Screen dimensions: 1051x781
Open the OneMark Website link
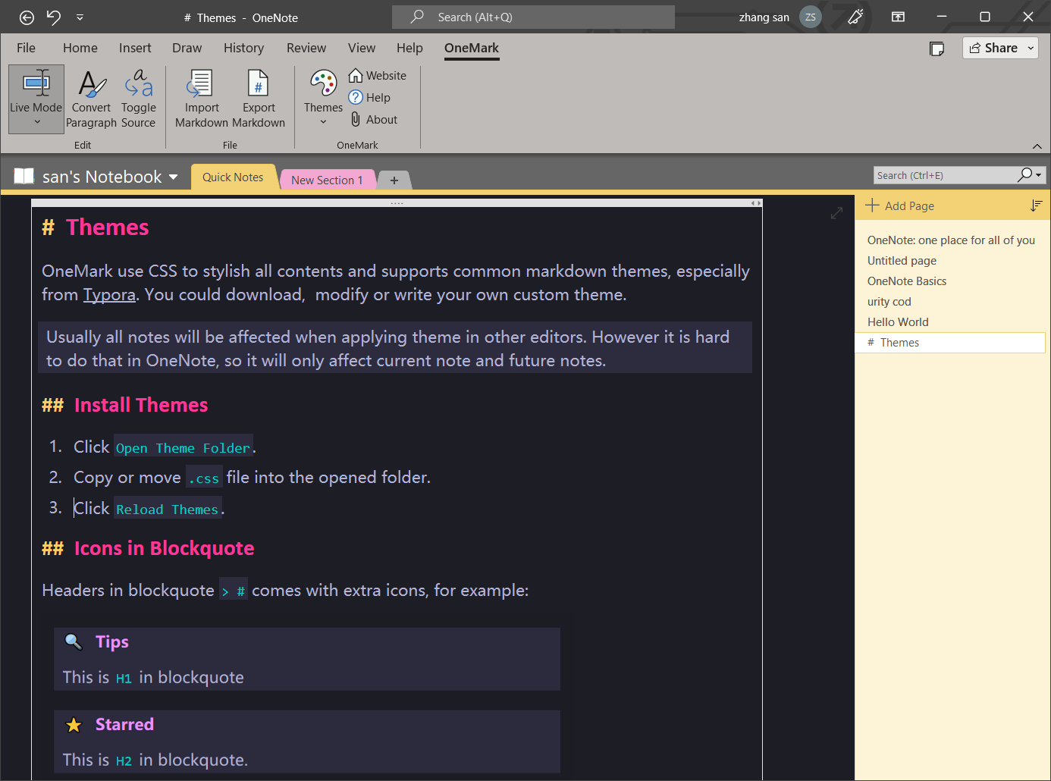377,76
